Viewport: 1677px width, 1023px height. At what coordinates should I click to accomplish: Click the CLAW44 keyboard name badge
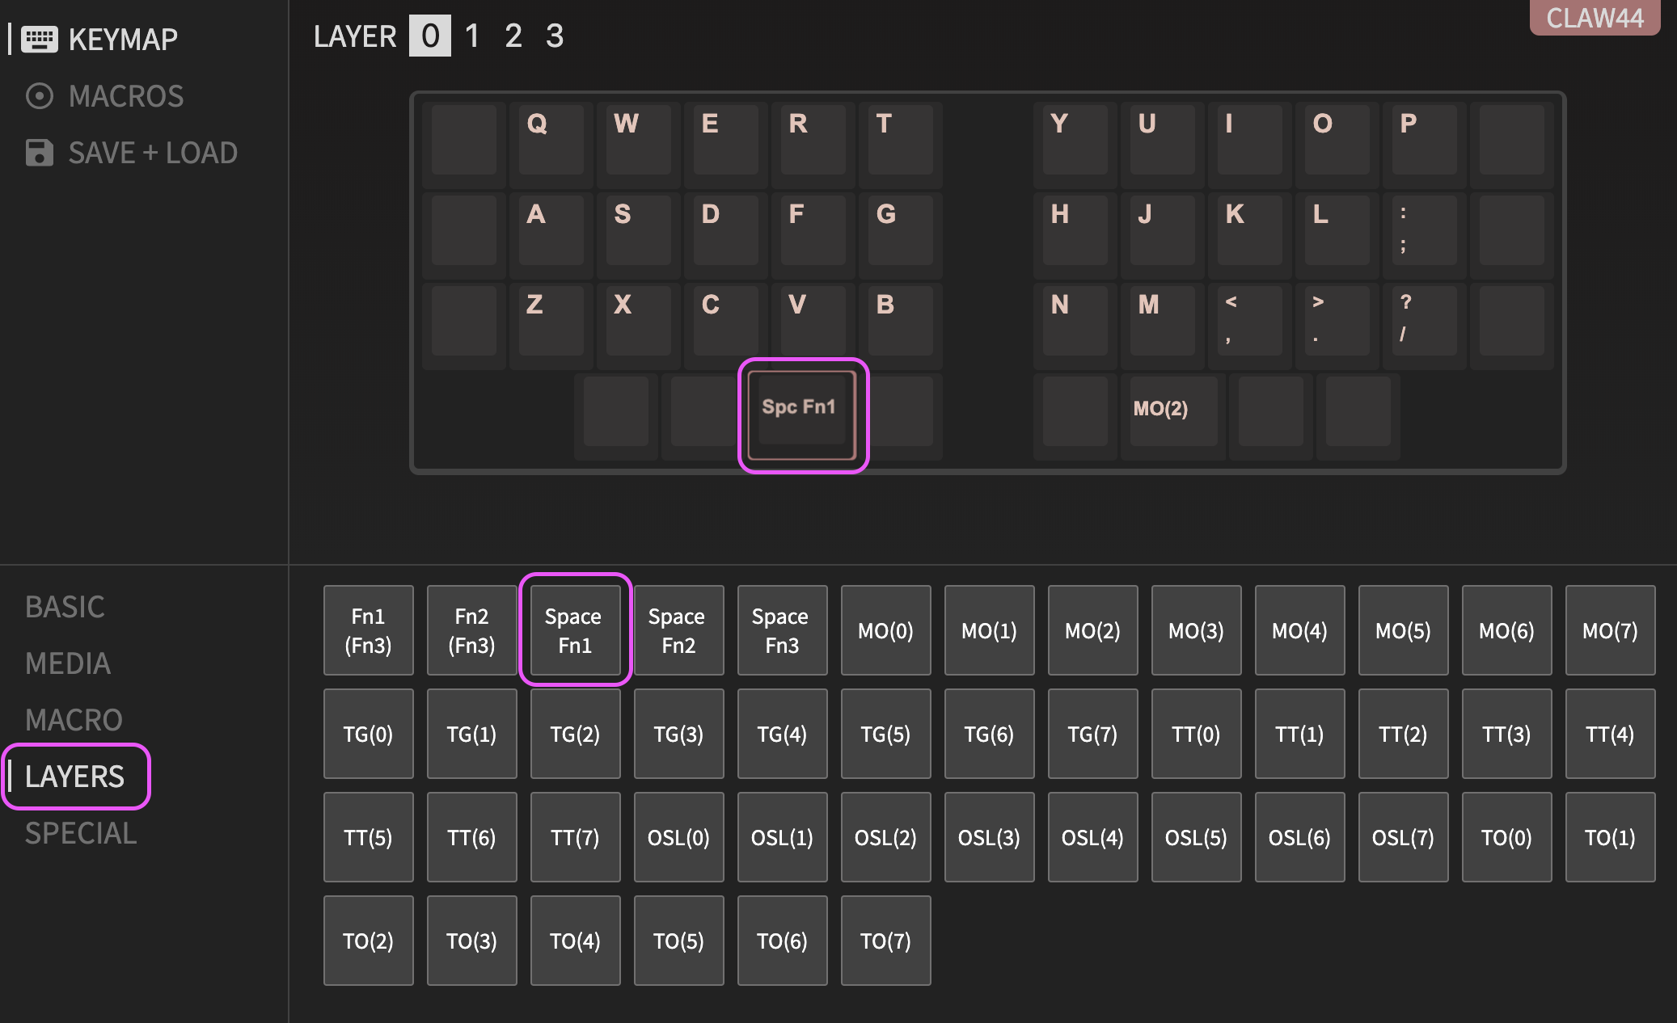pos(1594,18)
